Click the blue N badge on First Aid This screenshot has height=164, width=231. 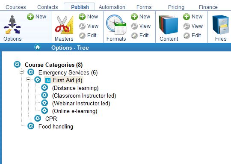[48, 81]
